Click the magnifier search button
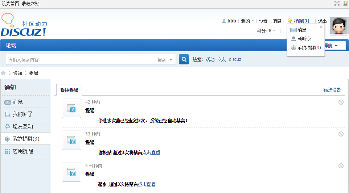 [184, 59]
